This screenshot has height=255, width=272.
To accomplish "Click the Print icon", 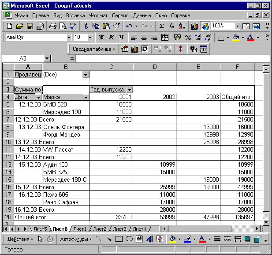I will point(53,26).
